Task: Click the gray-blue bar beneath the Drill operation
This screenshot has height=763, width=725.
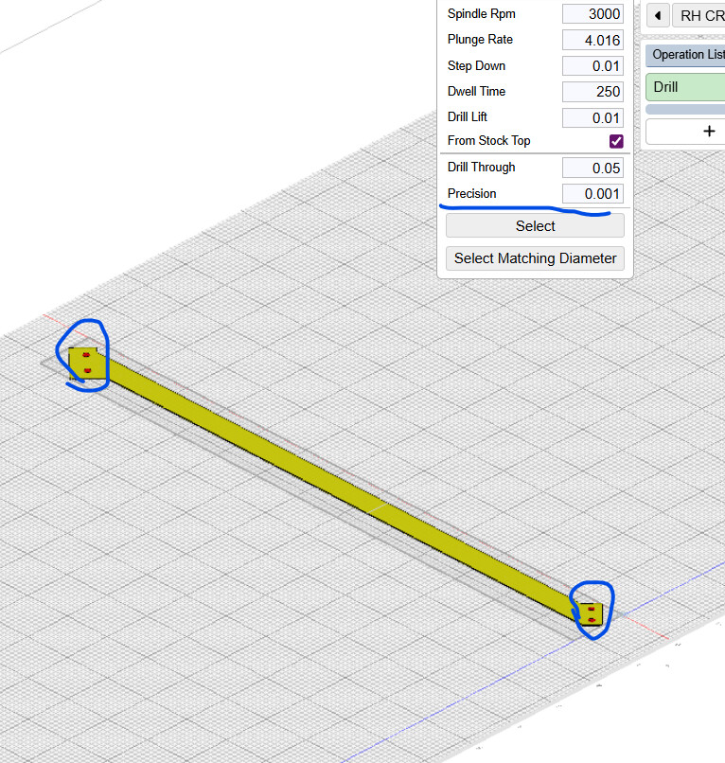Action: point(687,110)
